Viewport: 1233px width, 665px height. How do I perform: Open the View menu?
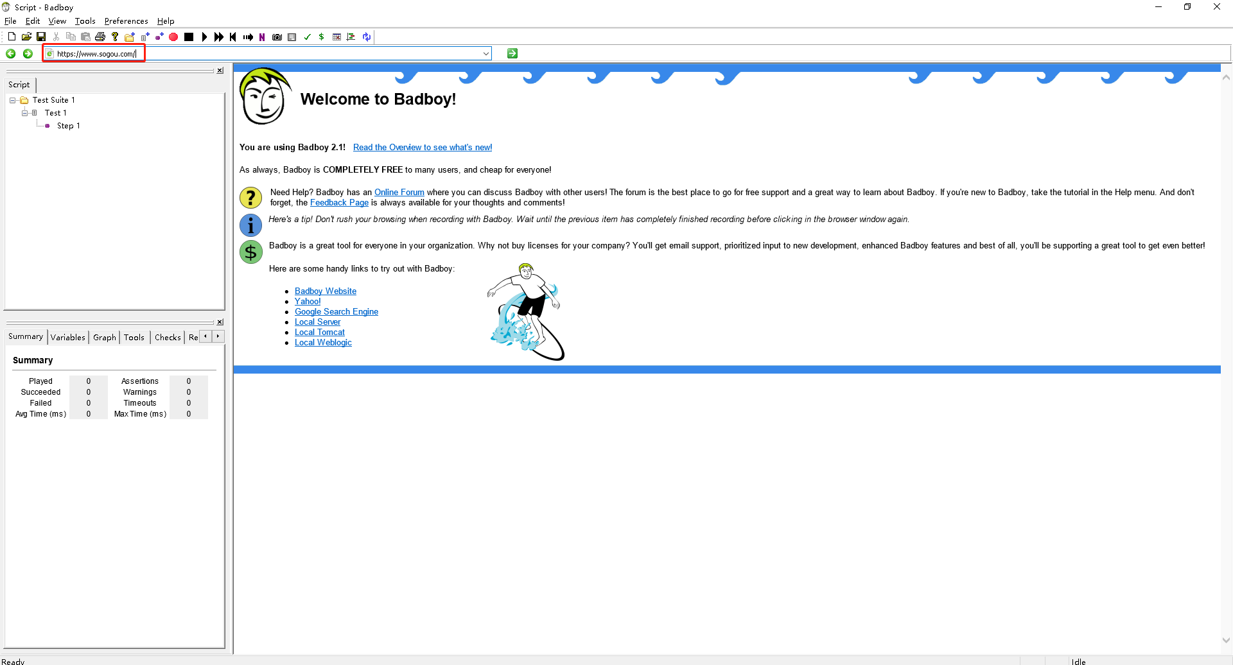[57, 21]
